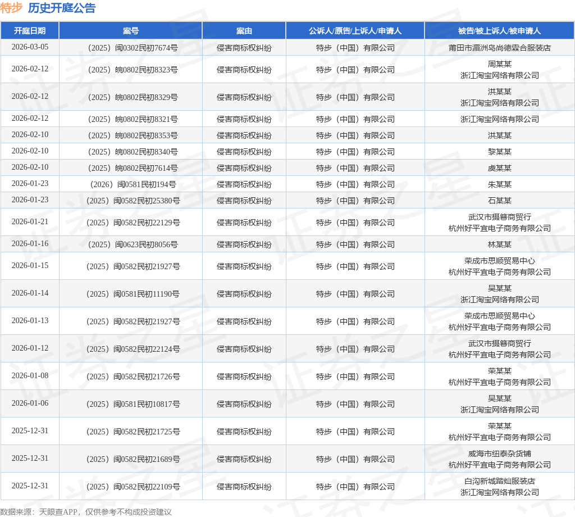Image resolution: width=575 pixels, height=517 pixels.
Task: Select the 特步 title text
Action: (x=11, y=8)
